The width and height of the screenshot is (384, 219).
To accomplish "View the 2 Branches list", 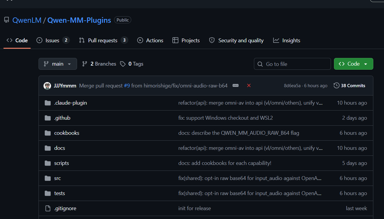I will click(99, 64).
